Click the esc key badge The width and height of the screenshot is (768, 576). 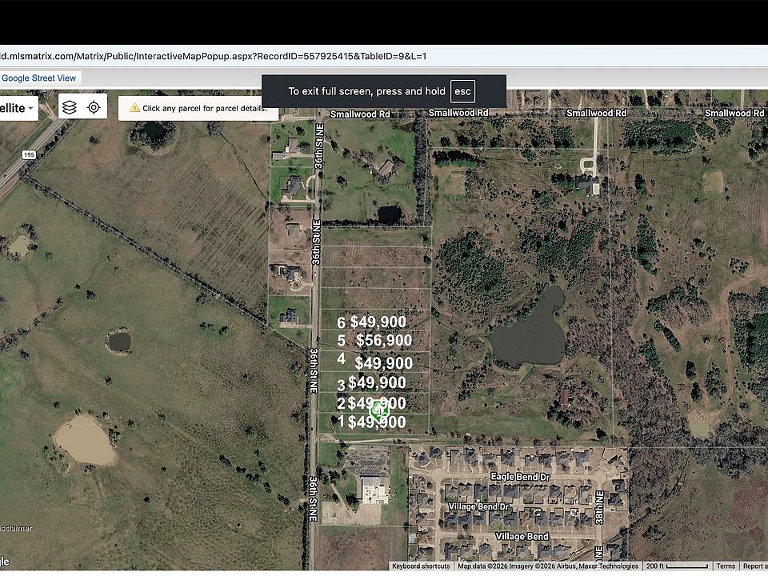click(462, 91)
